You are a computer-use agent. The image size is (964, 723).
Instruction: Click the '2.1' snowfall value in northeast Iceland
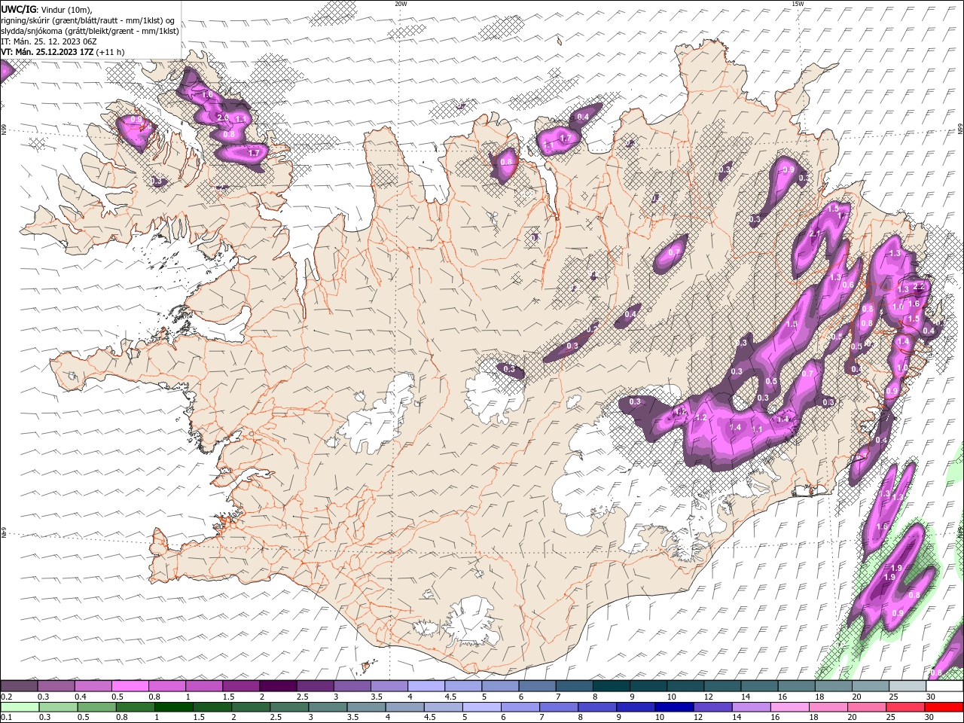pyautogui.click(x=814, y=234)
